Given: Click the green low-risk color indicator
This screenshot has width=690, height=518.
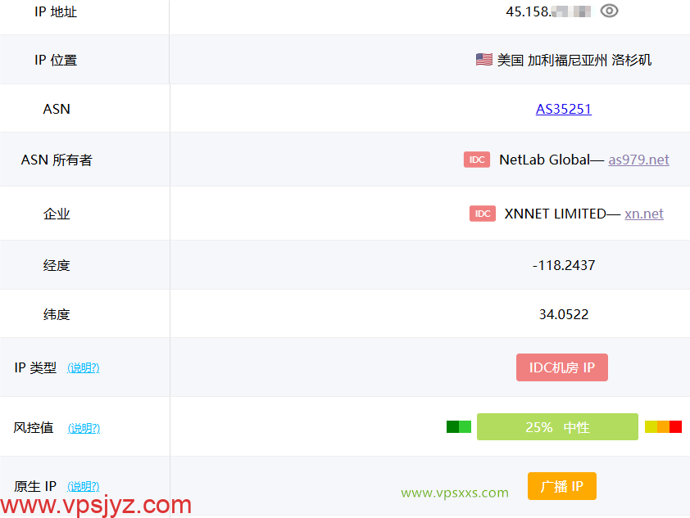Looking at the screenshot, I should click(x=459, y=426).
